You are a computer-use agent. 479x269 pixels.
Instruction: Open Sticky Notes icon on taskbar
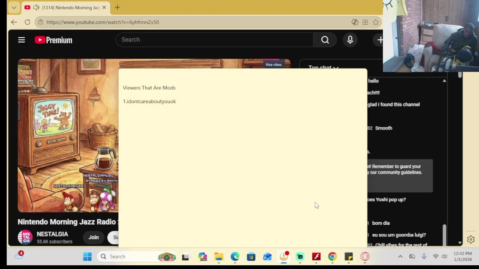point(349,257)
